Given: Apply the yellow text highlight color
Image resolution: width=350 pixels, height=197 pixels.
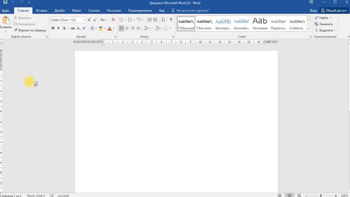Looking at the screenshot, I should pyautogui.click(x=101, y=28).
